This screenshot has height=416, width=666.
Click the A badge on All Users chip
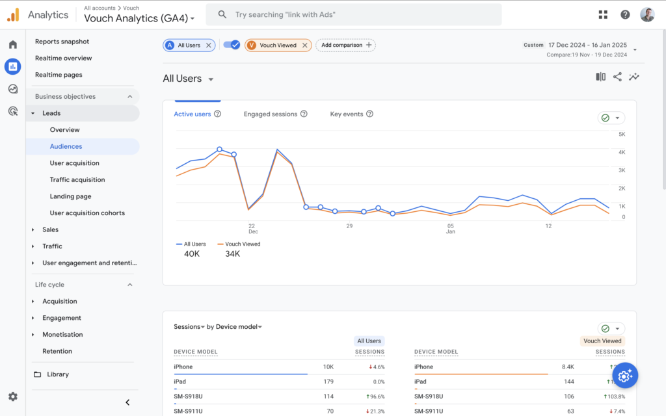click(170, 45)
